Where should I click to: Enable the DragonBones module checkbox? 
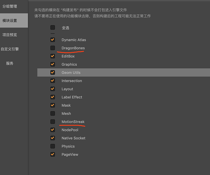pyautogui.click(x=52, y=48)
